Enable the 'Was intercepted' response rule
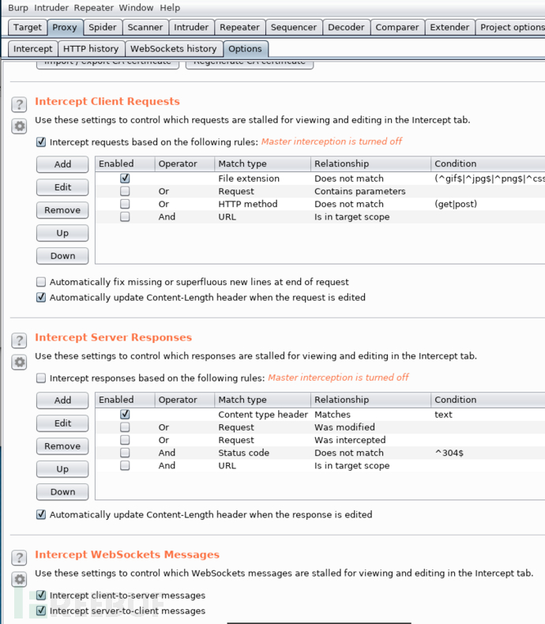 125,440
